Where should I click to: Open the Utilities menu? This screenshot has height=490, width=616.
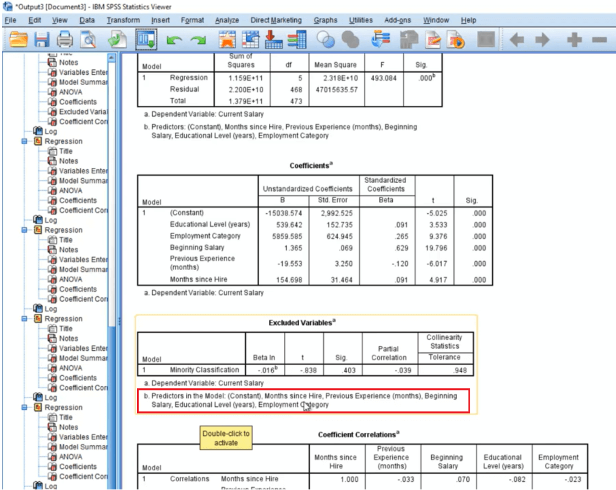[x=361, y=20]
